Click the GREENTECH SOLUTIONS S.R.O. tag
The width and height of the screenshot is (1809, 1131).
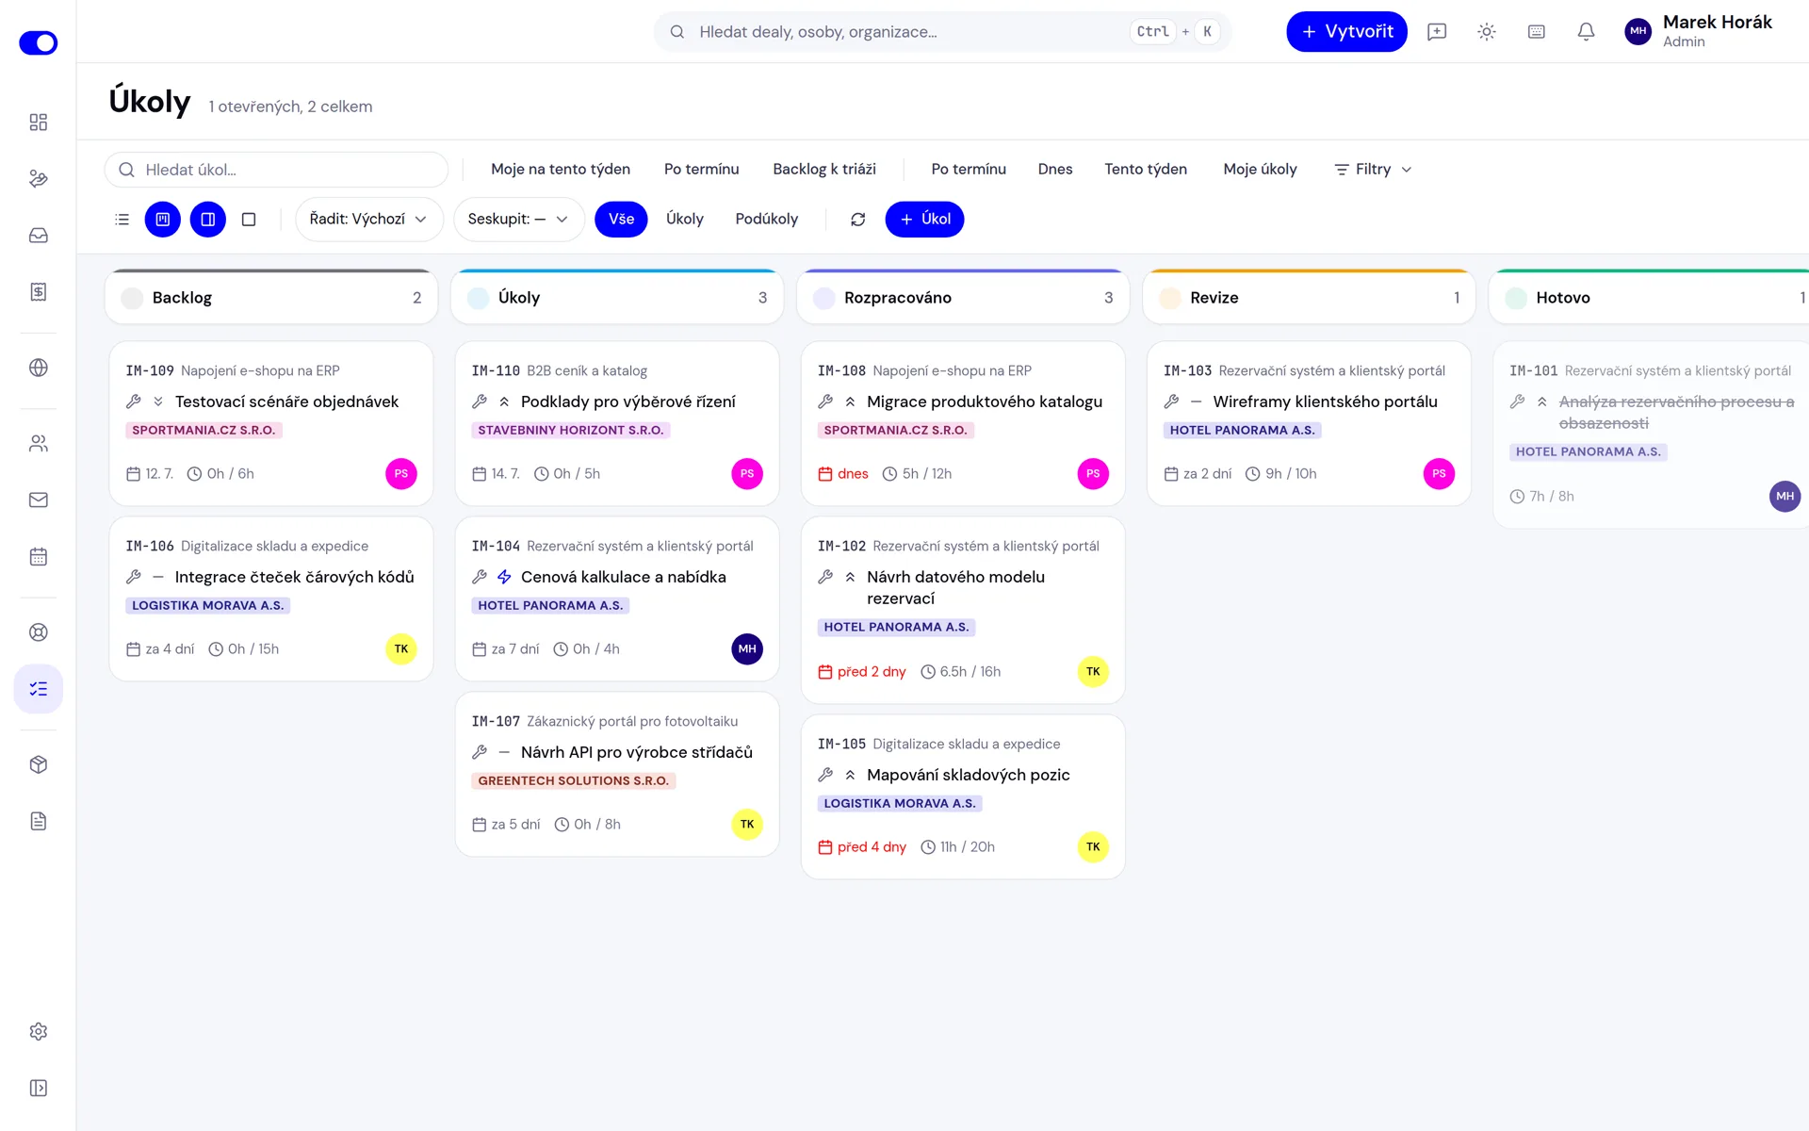point(574,781)
